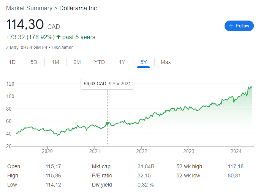Click the 52-wk high value 117,18

coord(236,166)
